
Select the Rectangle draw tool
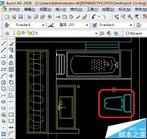tap(4, 69)
